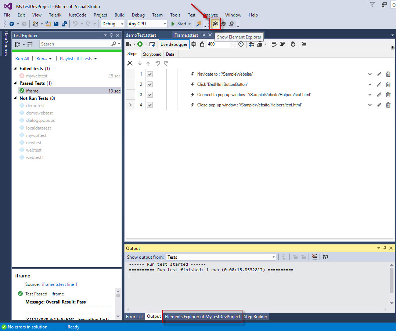Move selected step down arrow
The width and height of the screenshot is (396, 331).
(x=140, y=63)
